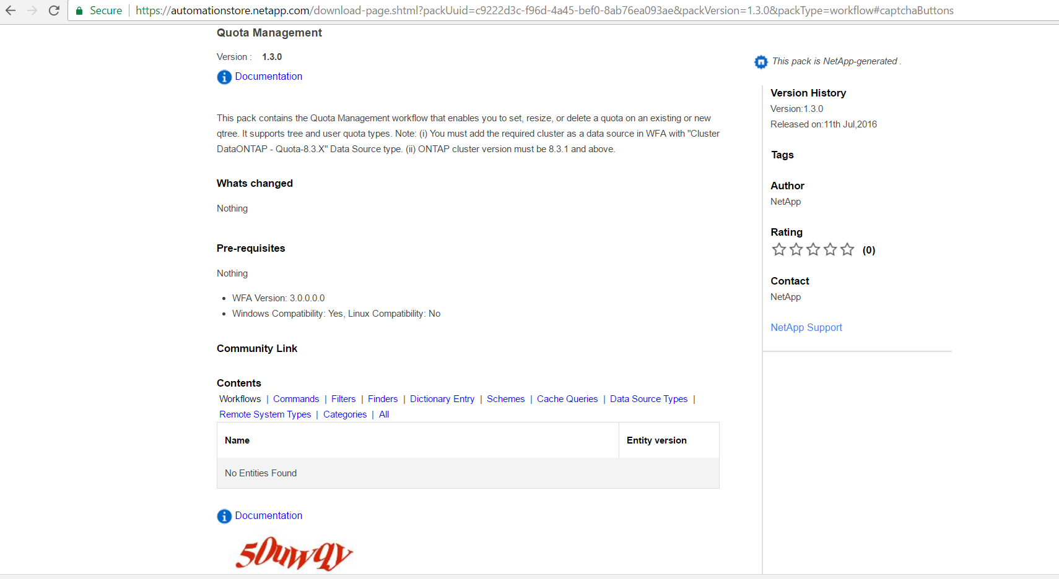Click the top Documentation info icon
Screen dimensions: 1059x579
coord(224,77)
